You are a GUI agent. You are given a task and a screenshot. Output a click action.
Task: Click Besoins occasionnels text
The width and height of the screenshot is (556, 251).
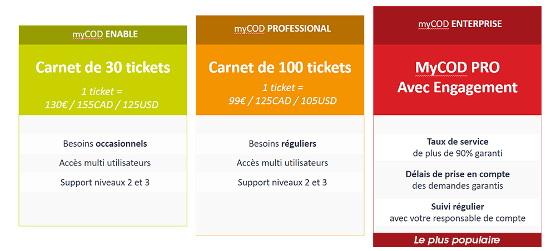pos(105,144)
